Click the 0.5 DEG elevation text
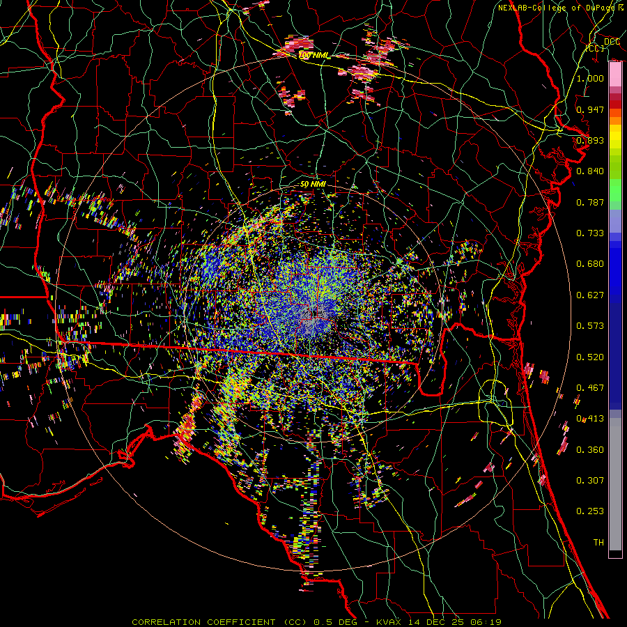627x627 pixels. [x=335, y=622]
